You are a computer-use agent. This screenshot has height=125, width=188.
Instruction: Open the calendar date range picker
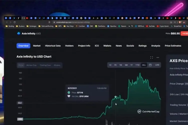(150, 65)
